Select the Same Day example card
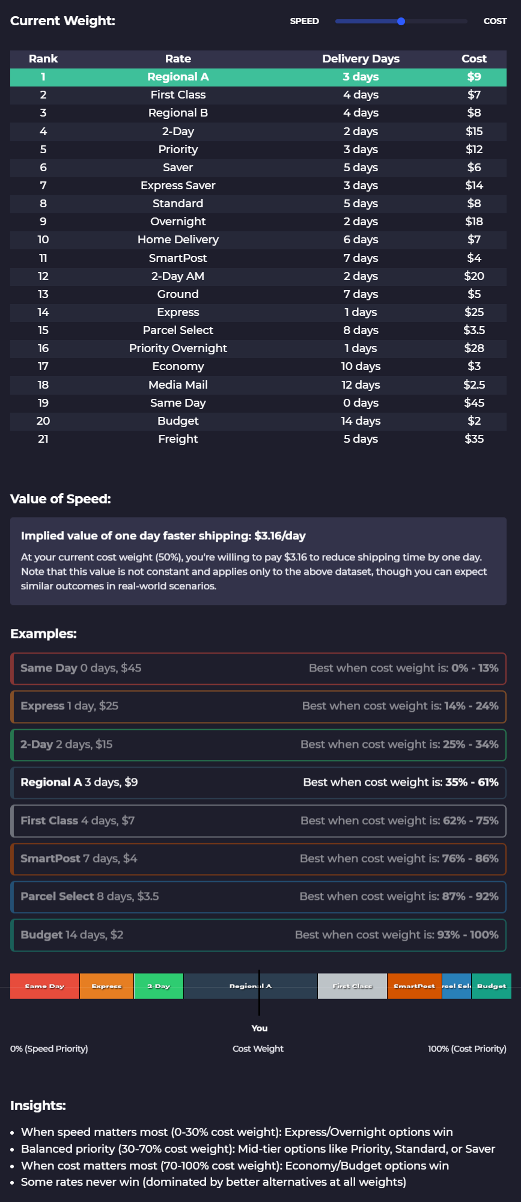This screenshot has height=1202, width=521. click(x=258, y=668)
